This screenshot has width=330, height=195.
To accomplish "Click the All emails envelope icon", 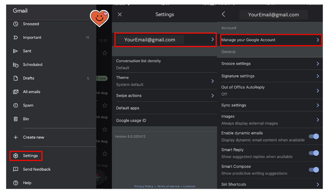I will [16, 92].
